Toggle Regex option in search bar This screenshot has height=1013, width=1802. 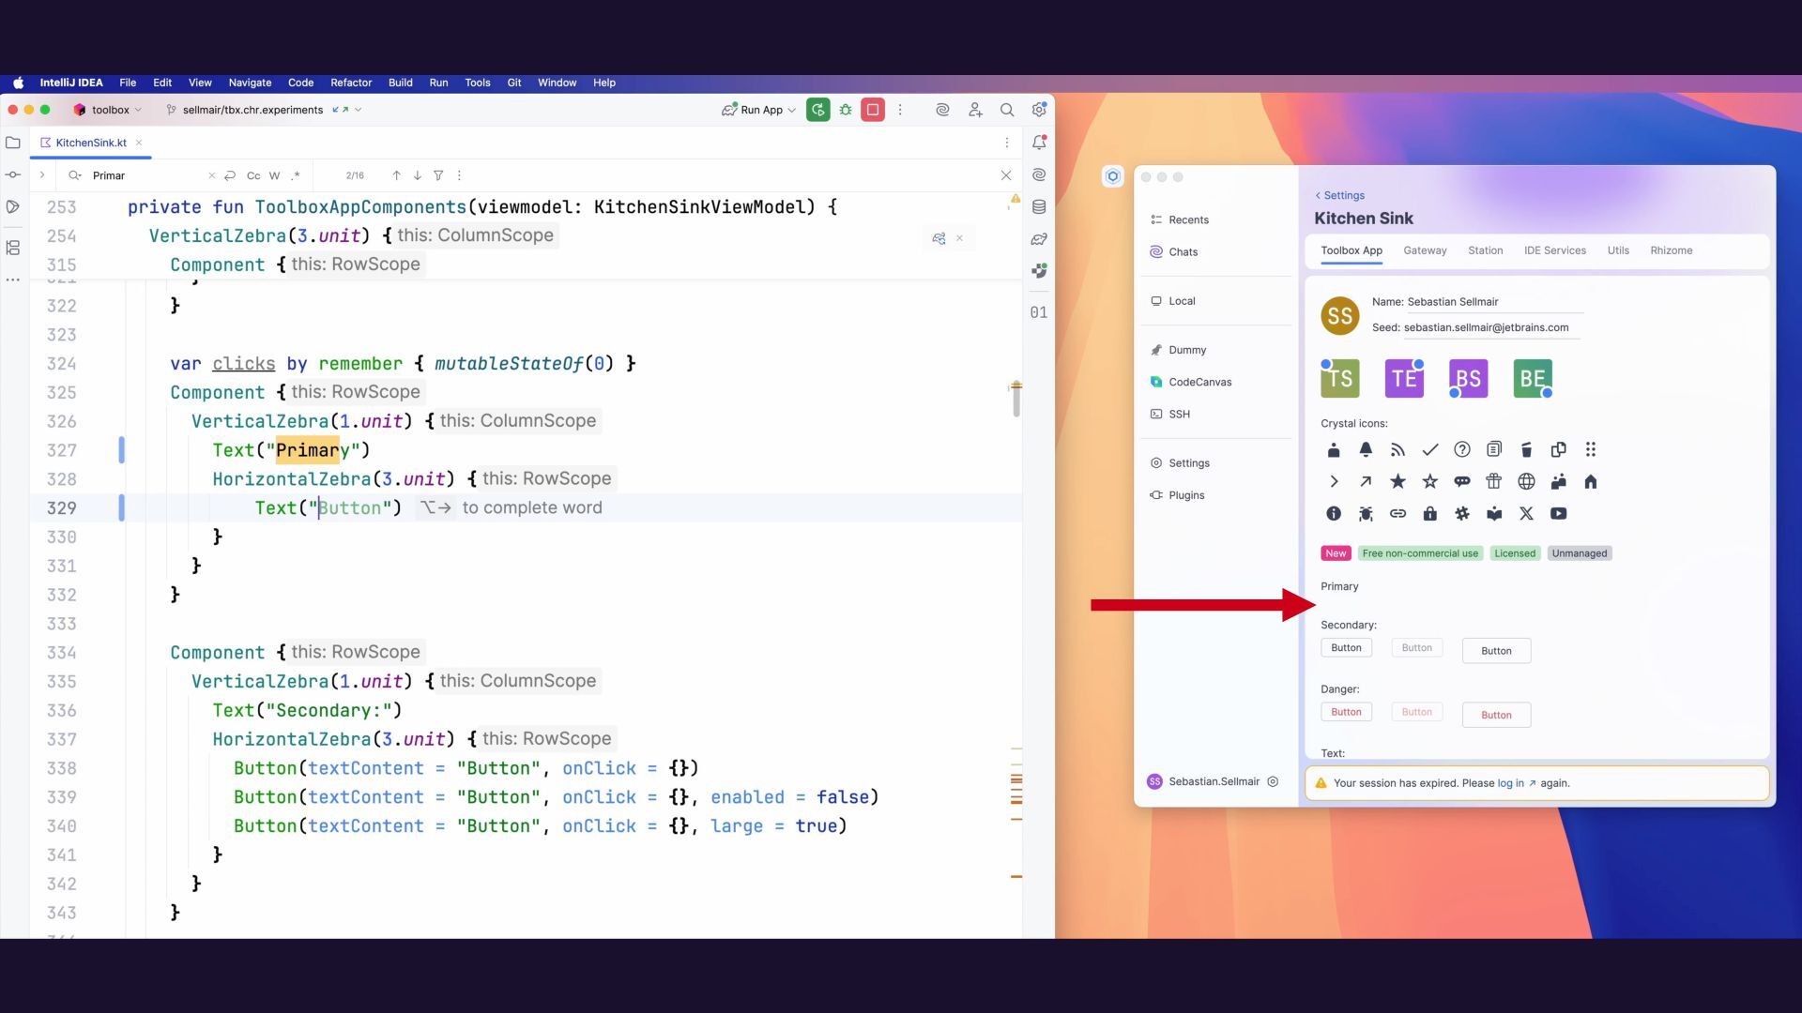click(296, 175)
